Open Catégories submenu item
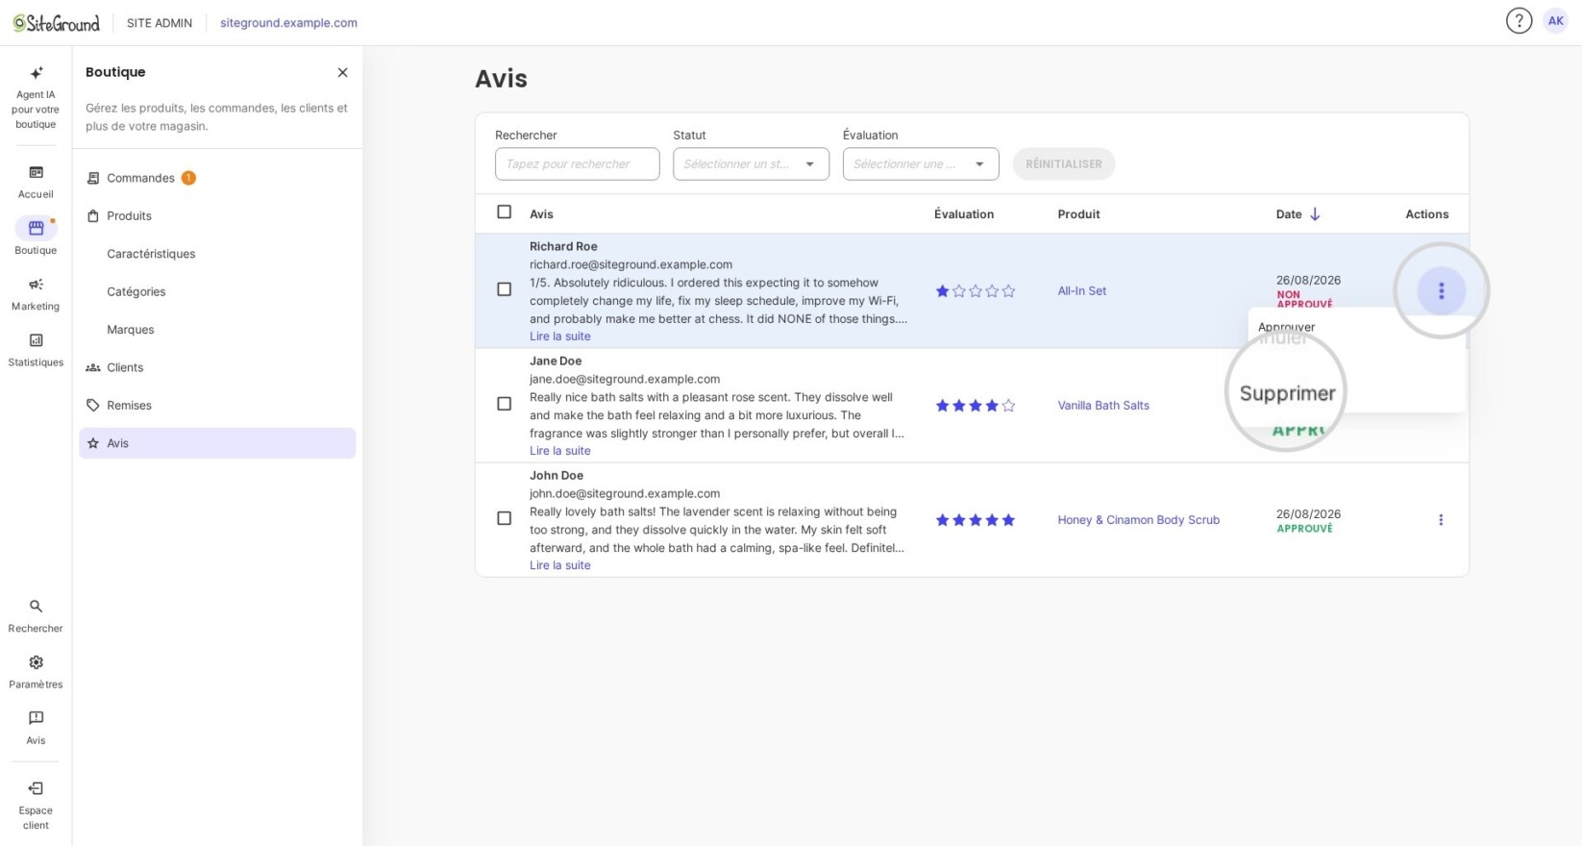Image resolution: width=1582 pixels, height=846 pixels. pyautogui.click(x=217, y=292)
